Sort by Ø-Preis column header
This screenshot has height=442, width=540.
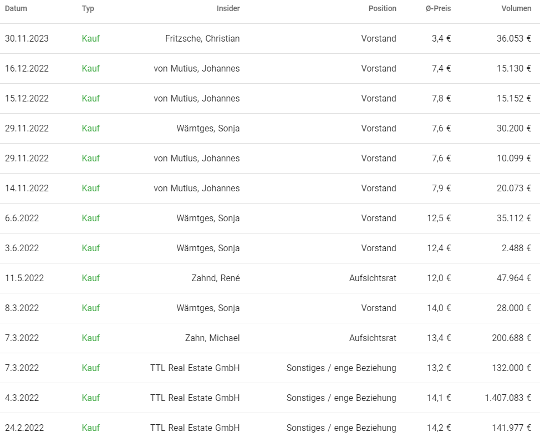coord(438,9)
